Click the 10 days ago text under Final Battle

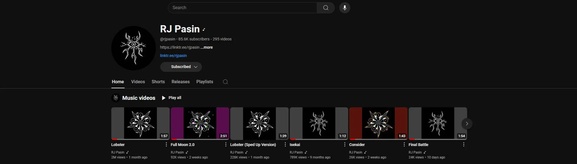436,157
